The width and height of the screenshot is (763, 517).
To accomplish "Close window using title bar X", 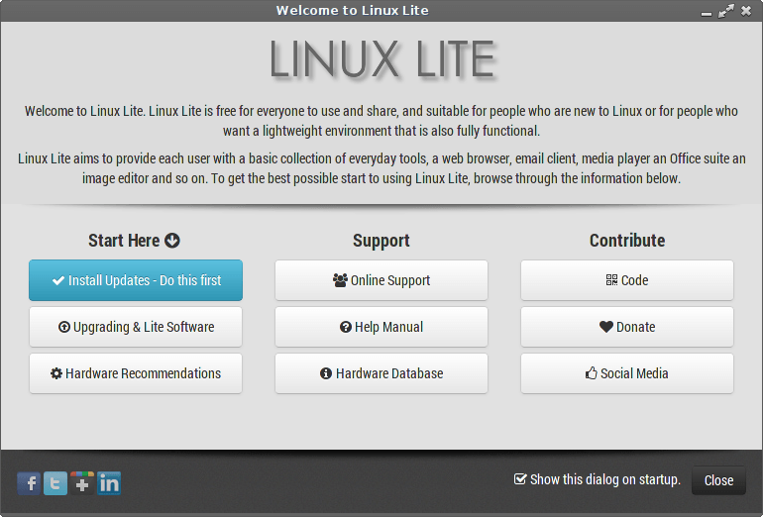I will tap(746, 11).
